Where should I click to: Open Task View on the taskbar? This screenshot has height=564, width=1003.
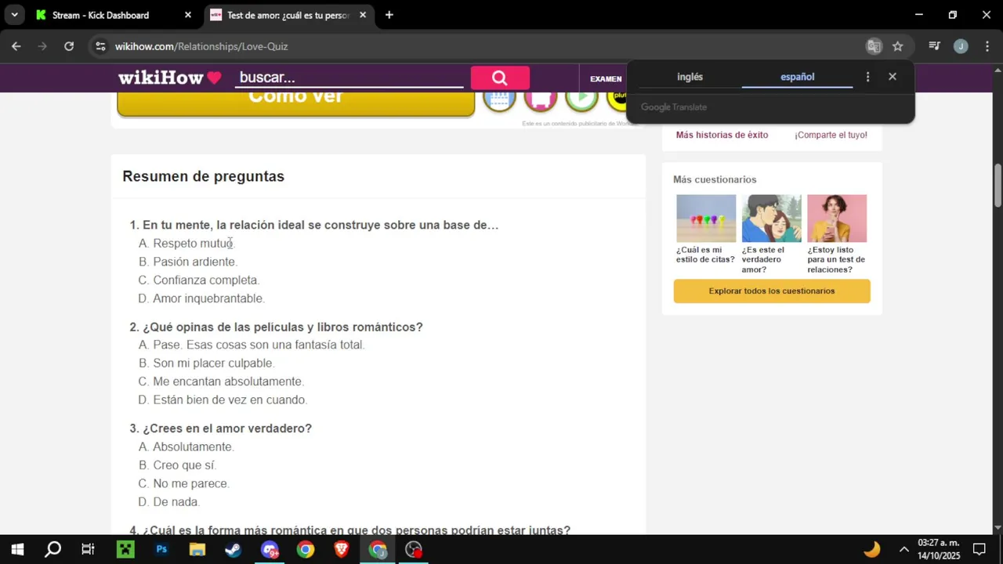tap(88, 549)
